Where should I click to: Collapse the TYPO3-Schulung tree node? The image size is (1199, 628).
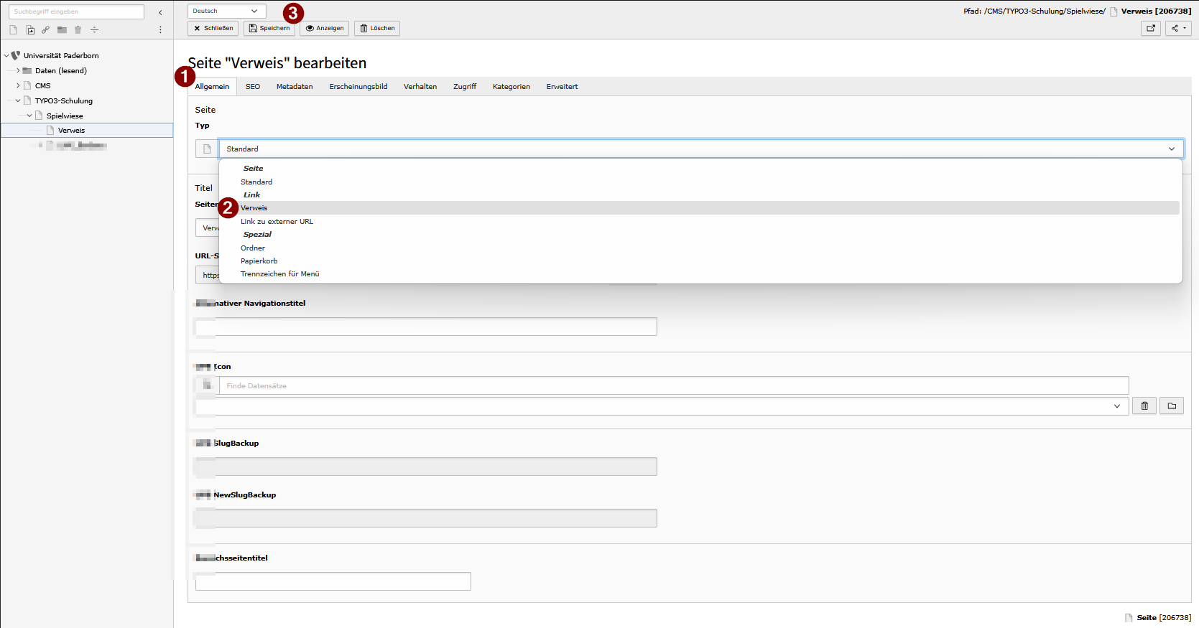pyautogui.click(x=18, y=100)
